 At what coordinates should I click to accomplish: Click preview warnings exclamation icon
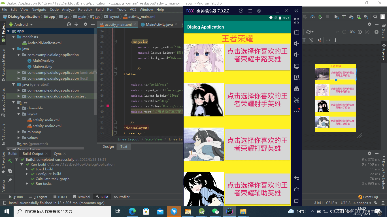[377, 32]
